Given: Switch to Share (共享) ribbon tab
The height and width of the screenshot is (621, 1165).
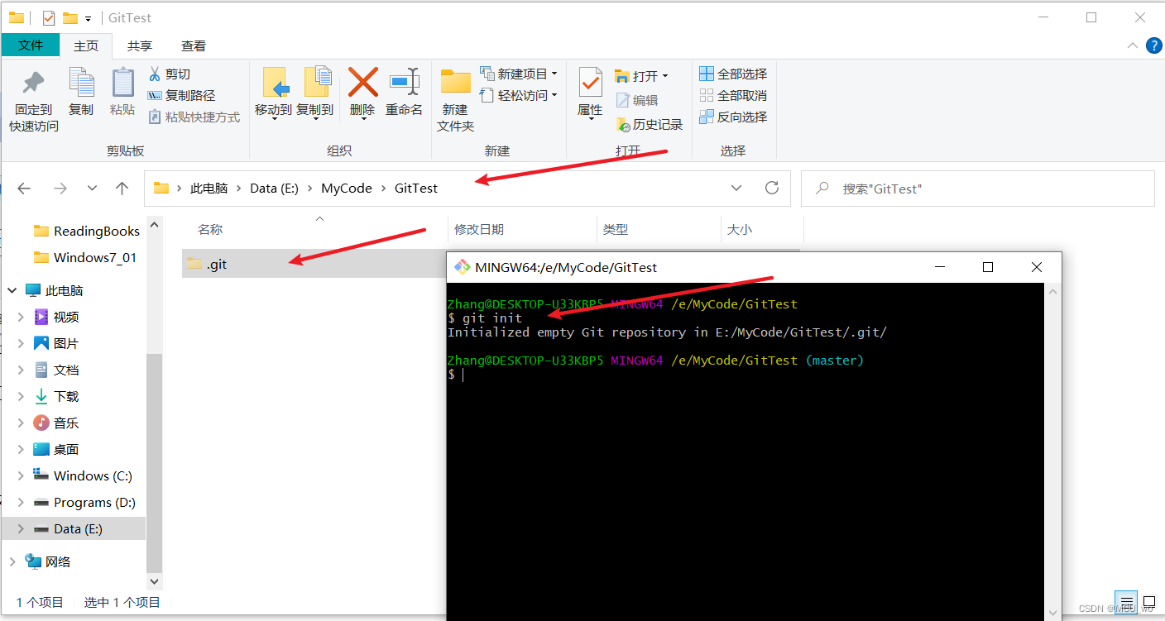Looking at the screenshot, I should [x=140, y=46].
